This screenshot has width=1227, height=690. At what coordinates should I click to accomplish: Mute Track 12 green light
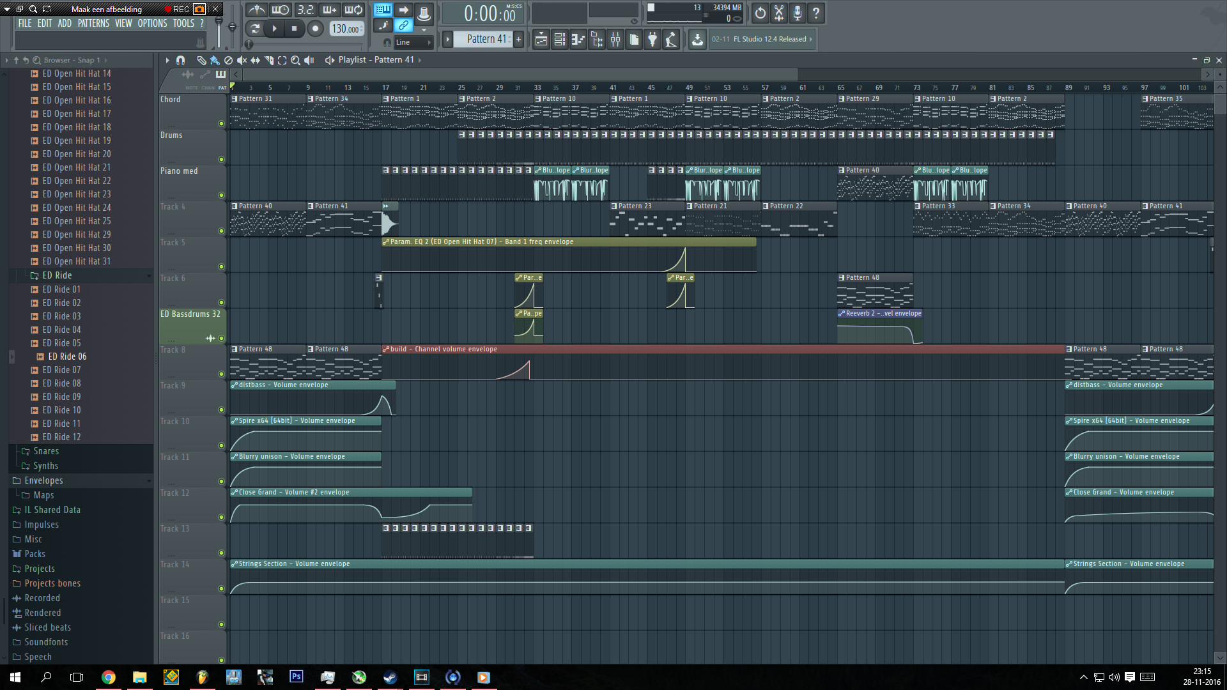pyautogui.click(x=222, y=517)
